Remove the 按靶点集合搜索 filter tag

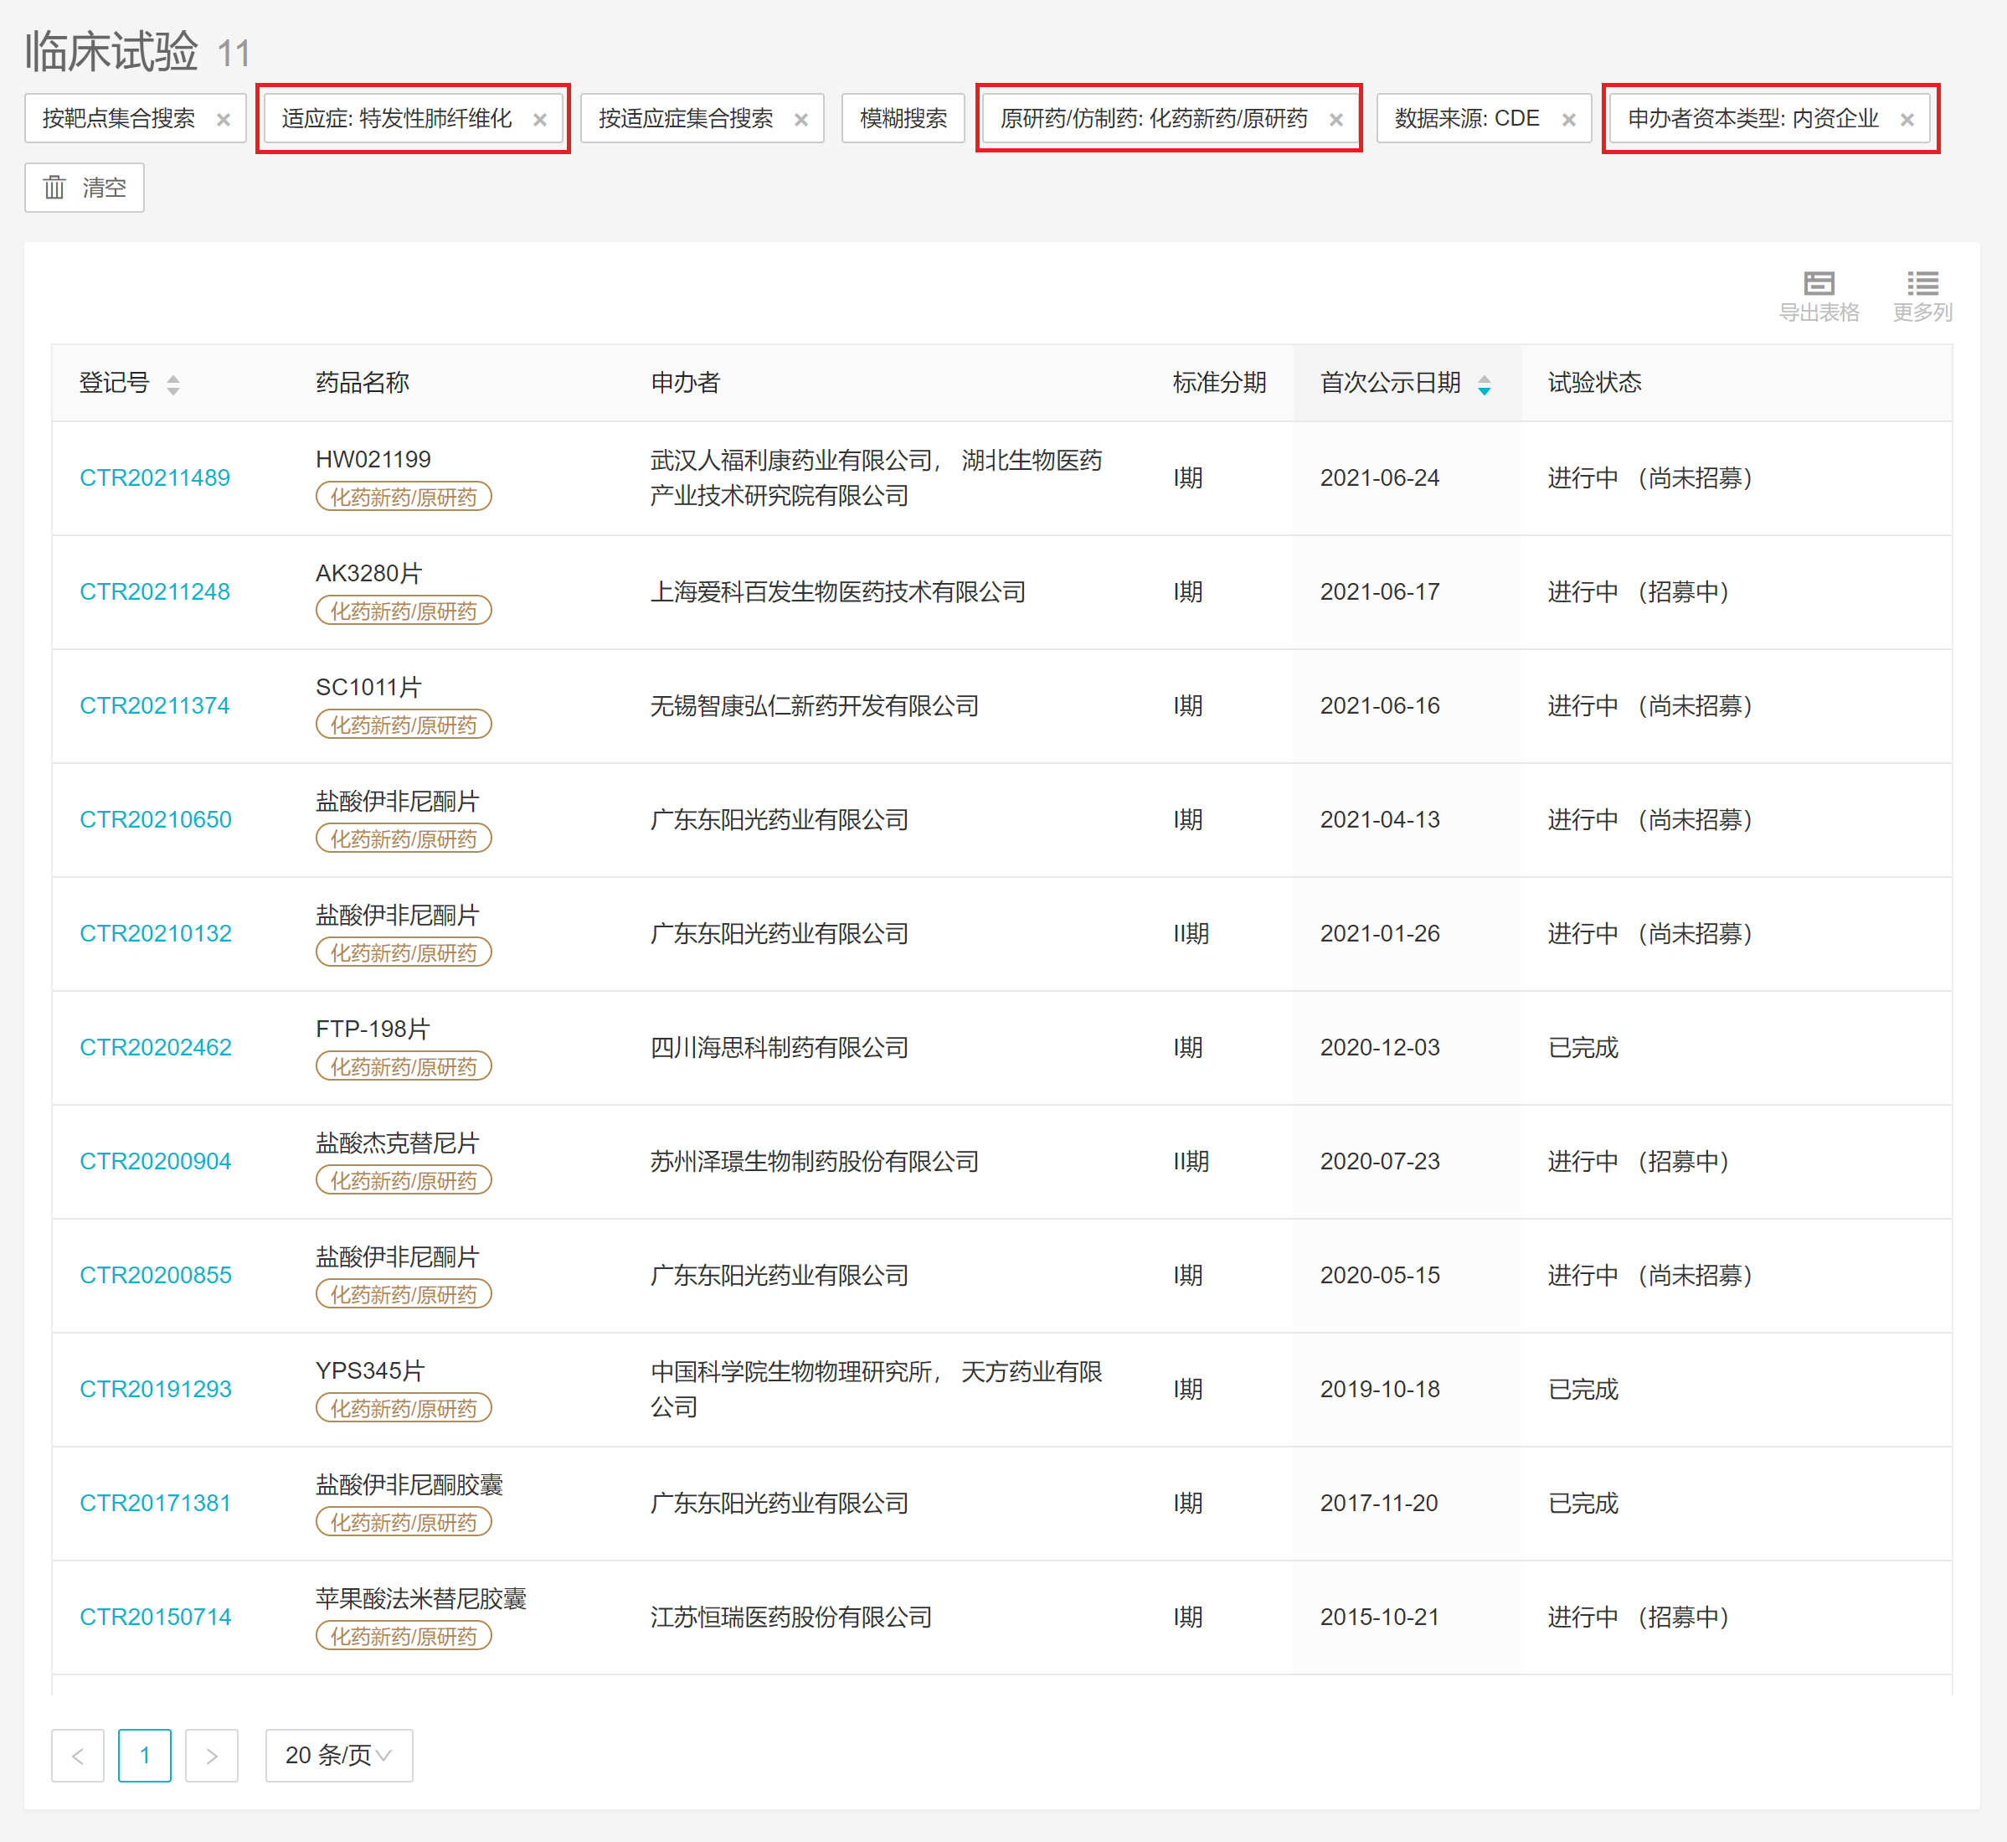point(224,120)
